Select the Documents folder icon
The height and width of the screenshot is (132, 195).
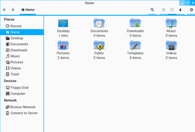tap(99, 23)
